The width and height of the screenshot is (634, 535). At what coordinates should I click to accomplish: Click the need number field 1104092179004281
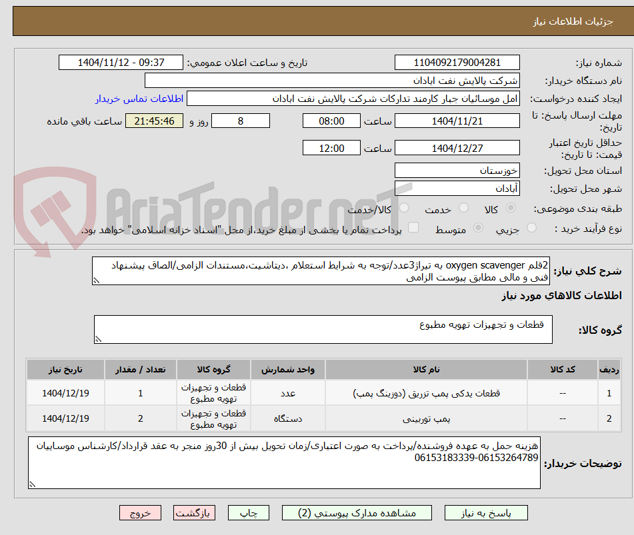click(457, 63)
